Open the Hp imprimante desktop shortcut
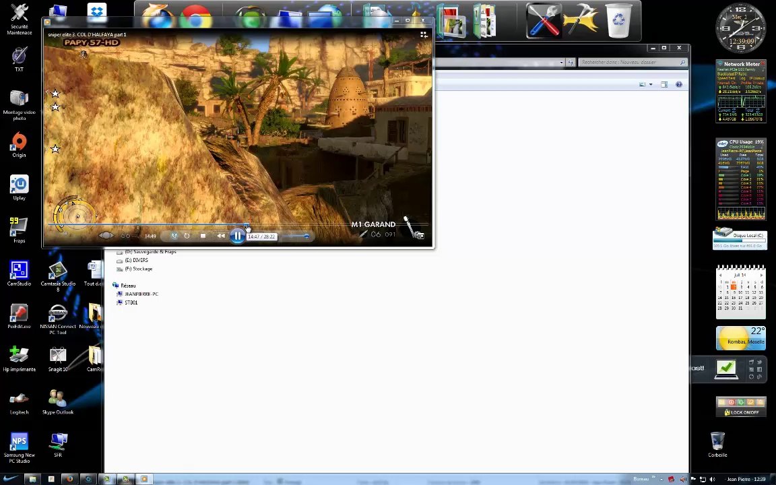Screen dimensions: 776x485 (x=19, y=359)
